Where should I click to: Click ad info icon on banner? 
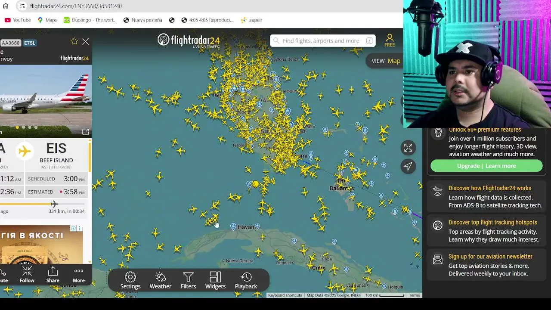(x=74, y=228)
